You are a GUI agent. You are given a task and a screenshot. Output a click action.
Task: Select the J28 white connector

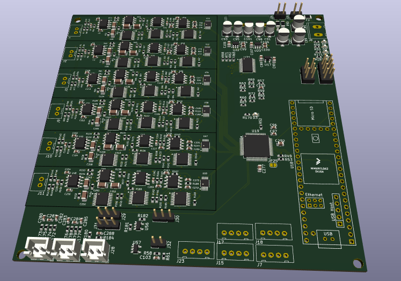pos(96,251)
